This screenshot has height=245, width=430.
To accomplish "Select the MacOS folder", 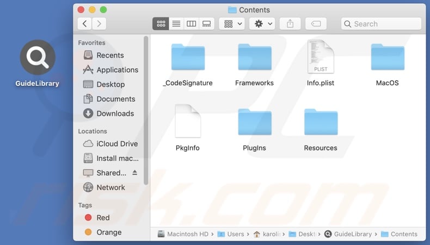I will (388, 65).
